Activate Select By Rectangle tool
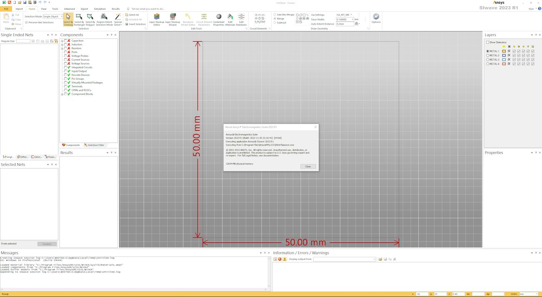This screenshot has height=297, width=542. (x=79, y=19)
